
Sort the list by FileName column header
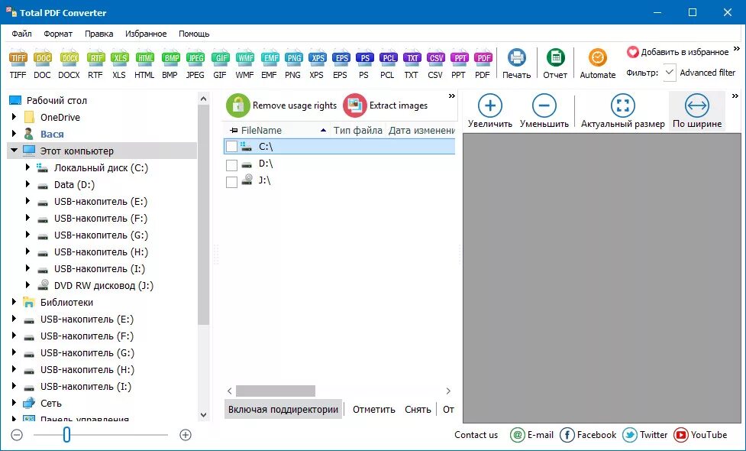tap(277, 130)
